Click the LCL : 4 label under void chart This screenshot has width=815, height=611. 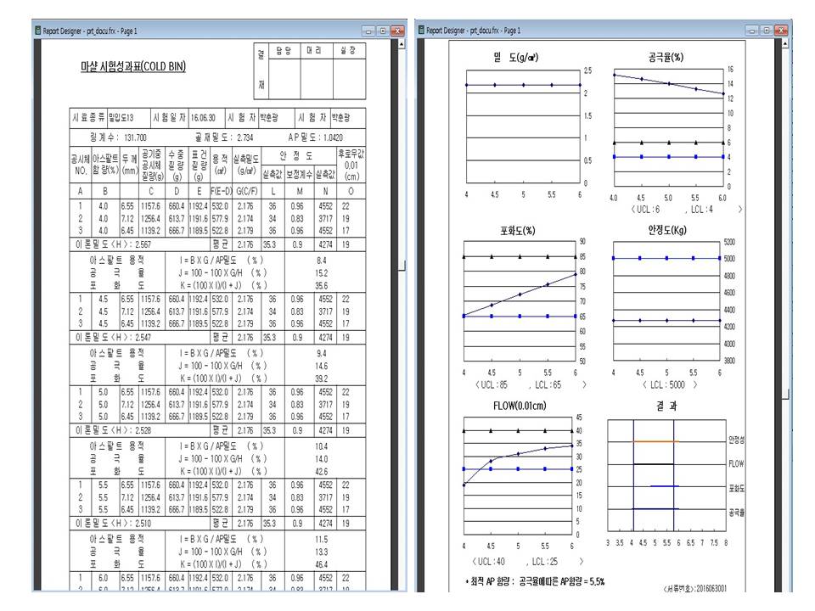(702, 210)
